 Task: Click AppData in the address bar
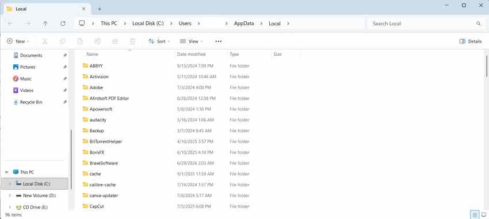[244, 24]
